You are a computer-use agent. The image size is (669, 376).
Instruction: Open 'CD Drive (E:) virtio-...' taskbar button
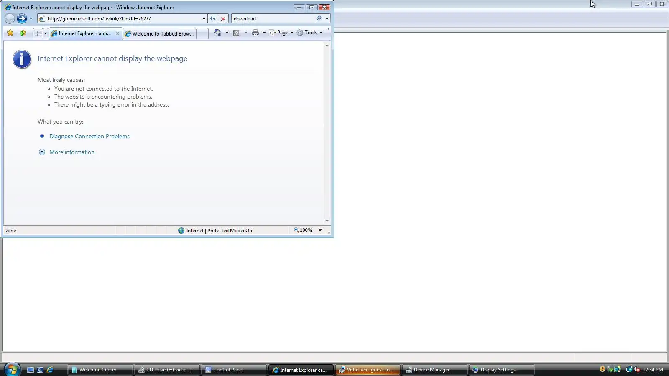pos(167,370)
